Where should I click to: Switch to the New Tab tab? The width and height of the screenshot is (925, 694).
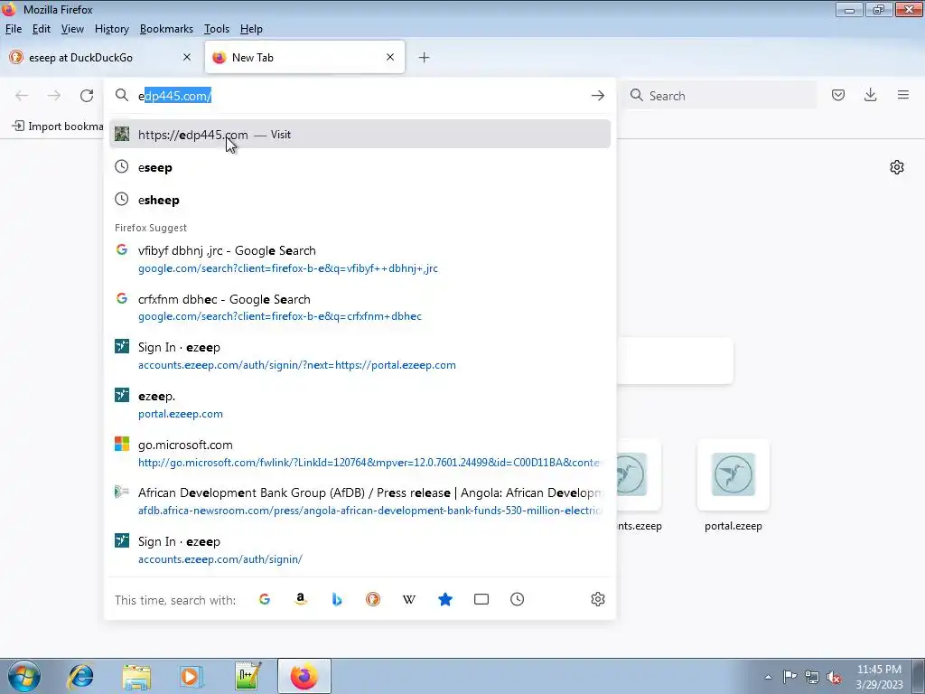(x=304, y=57)
